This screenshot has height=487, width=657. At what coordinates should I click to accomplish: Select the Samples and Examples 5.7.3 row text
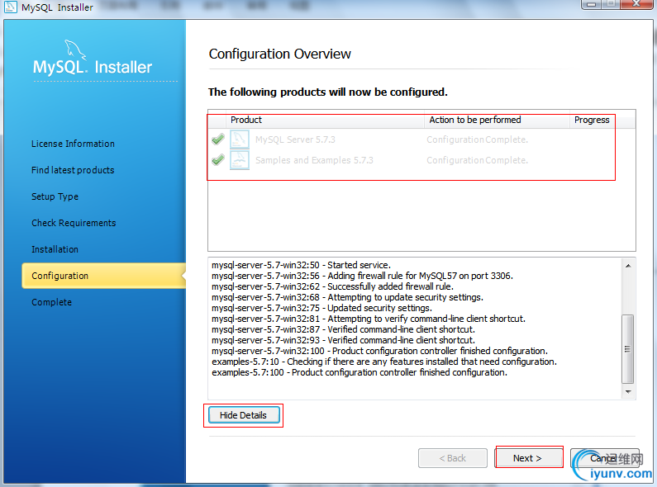pyautogui.click(x=314, y=160)
